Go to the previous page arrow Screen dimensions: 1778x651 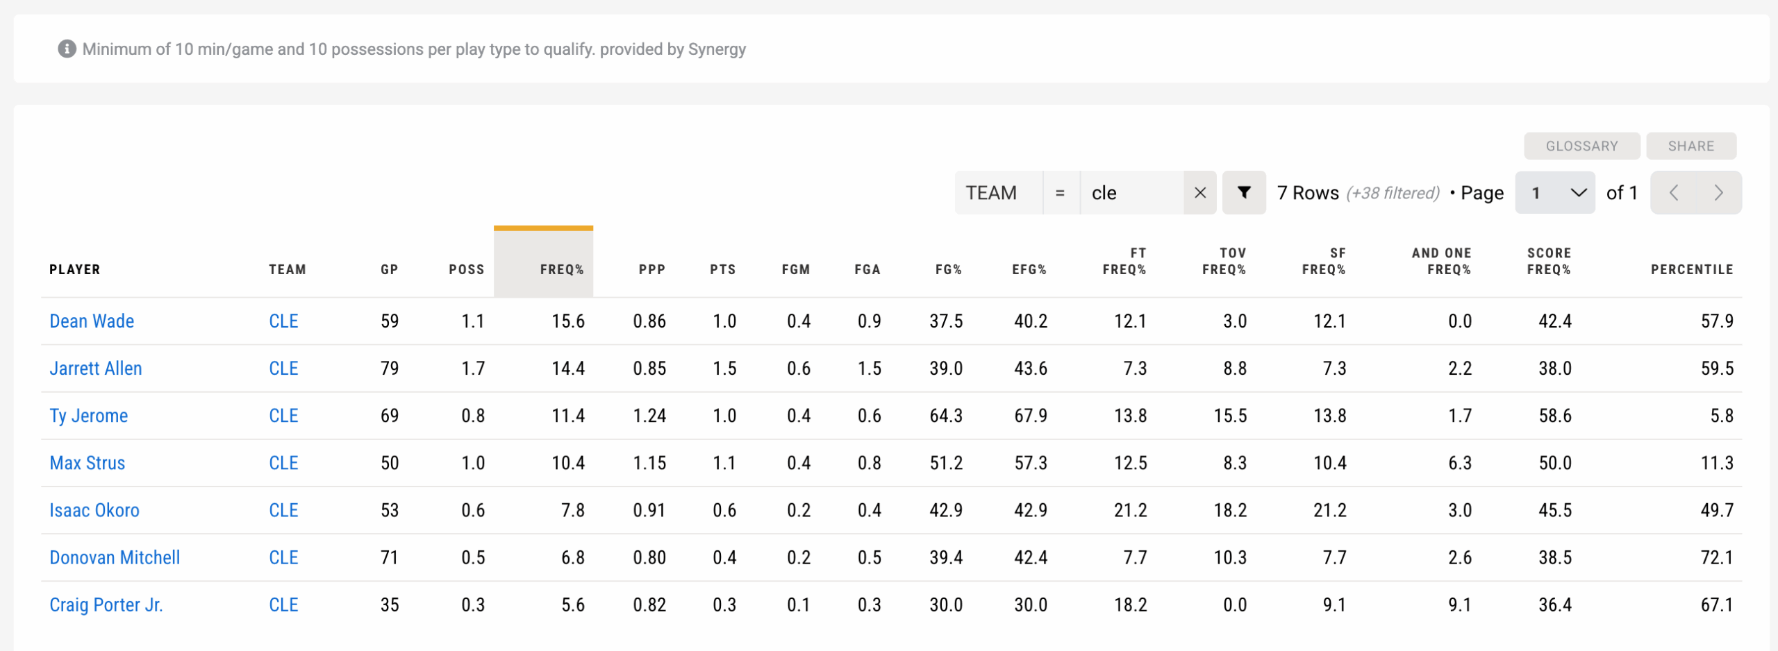(x=1674, y=192)
